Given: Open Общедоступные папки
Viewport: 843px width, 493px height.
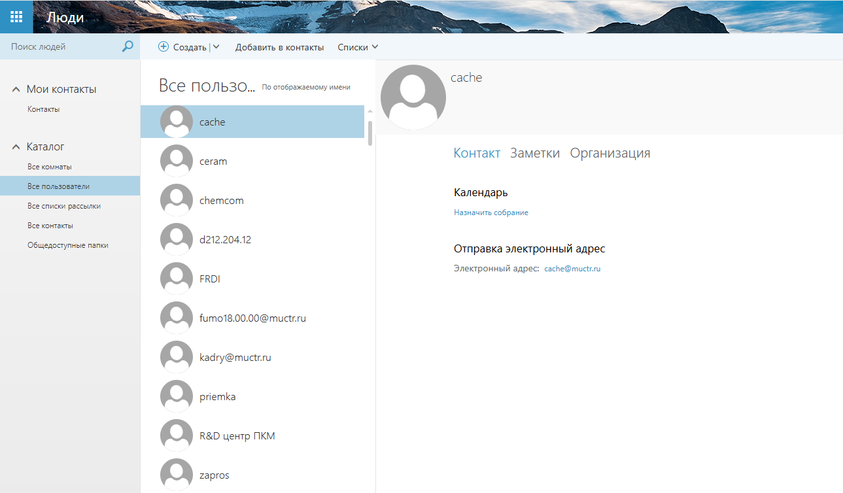Looking at the screenshot, I should [68, 245].
